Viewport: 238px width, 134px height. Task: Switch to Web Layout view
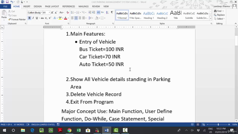[x=203, y=125]
